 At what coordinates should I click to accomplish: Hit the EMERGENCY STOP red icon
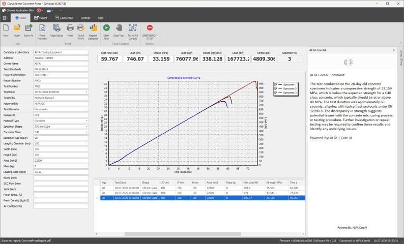tap(150, 28)
